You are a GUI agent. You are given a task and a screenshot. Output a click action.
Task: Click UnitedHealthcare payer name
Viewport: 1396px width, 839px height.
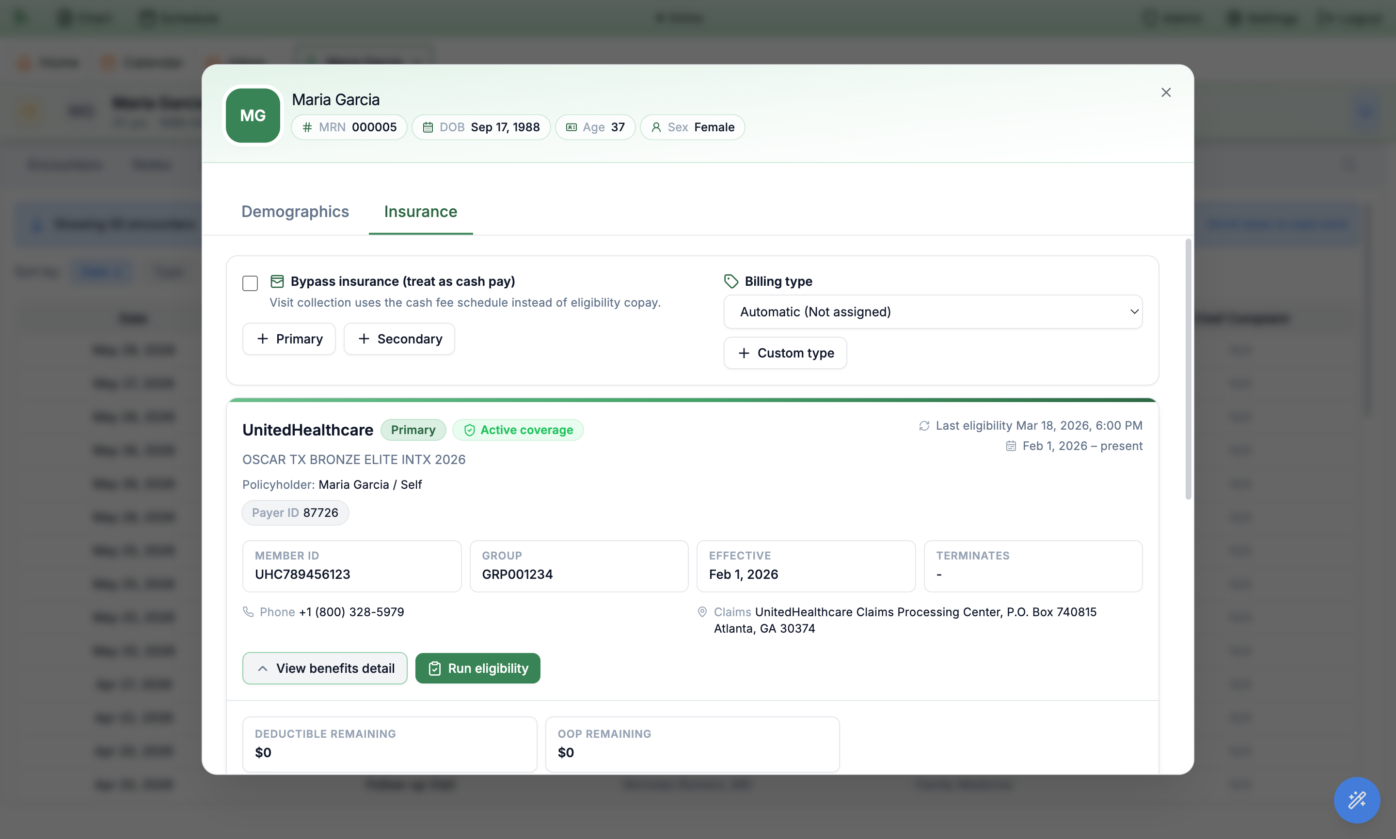pyautogui.click(x=308, y=430)
